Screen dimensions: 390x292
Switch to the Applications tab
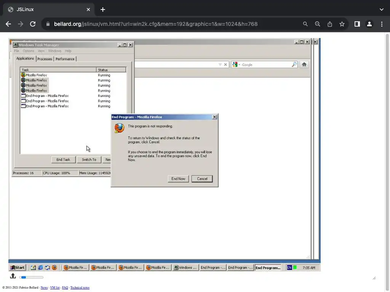[x=25, y=59]
